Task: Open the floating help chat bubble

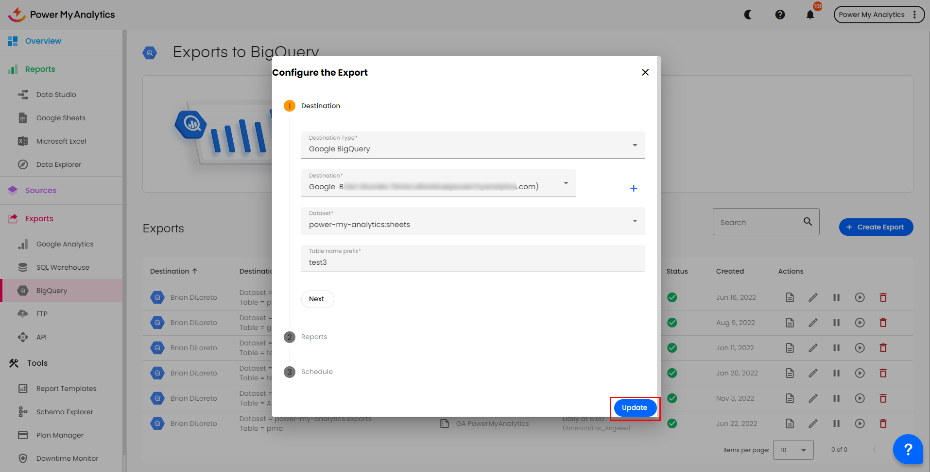Action: tap(907, 449)
